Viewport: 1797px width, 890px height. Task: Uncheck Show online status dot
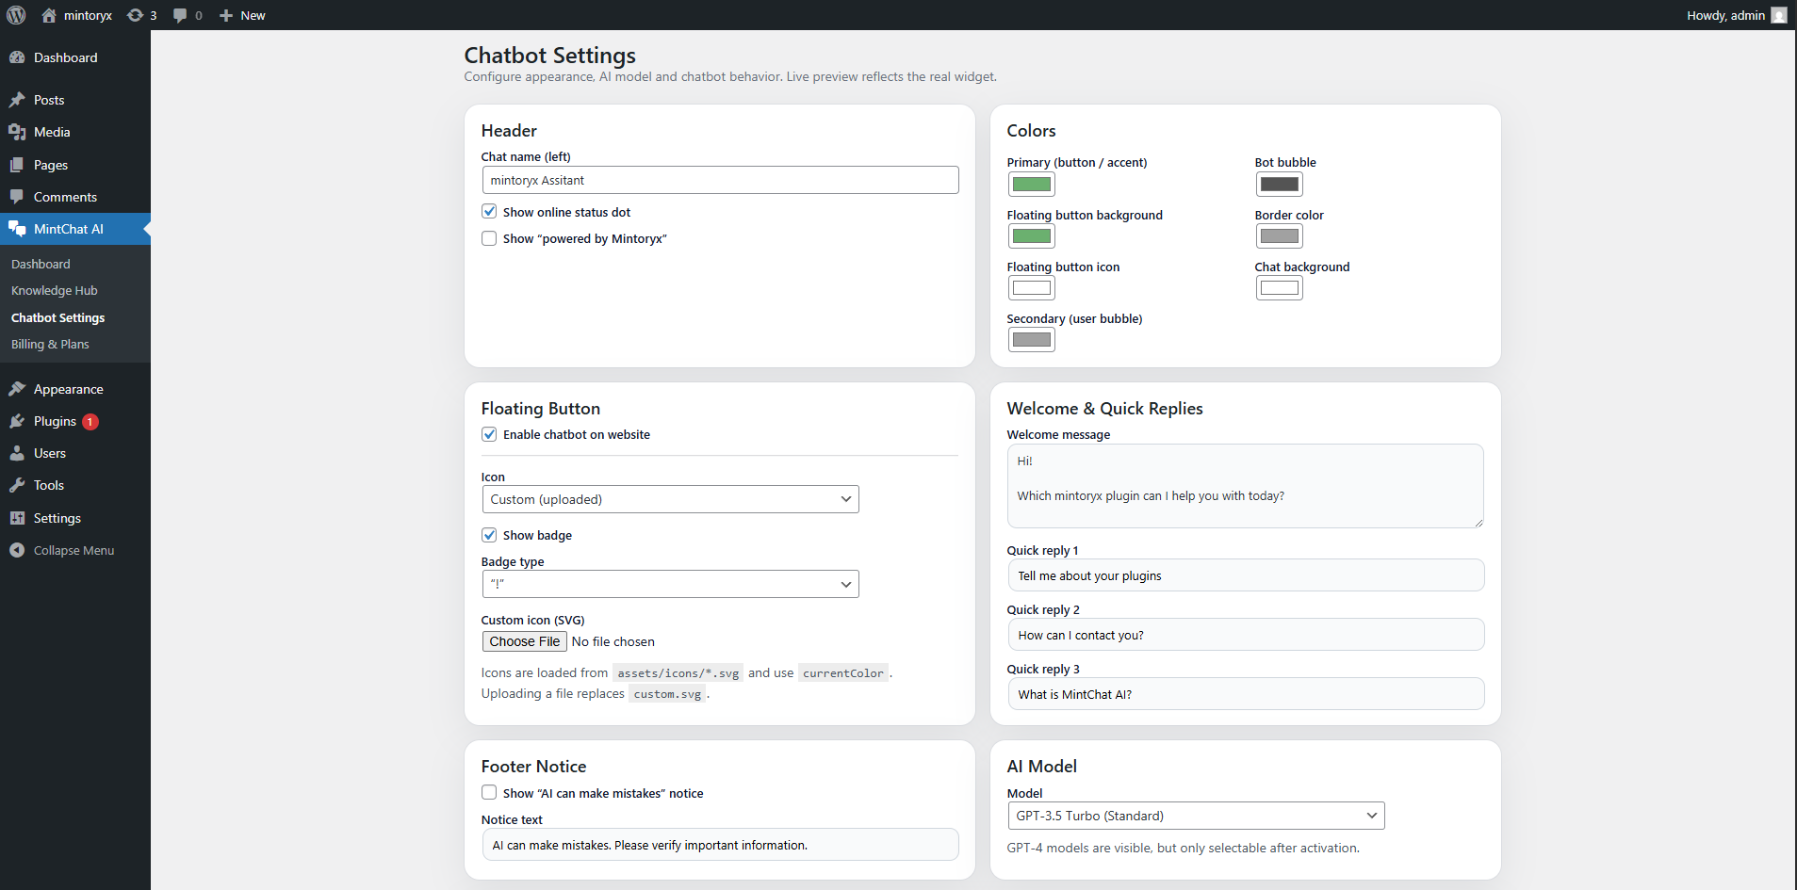(489, 211)
